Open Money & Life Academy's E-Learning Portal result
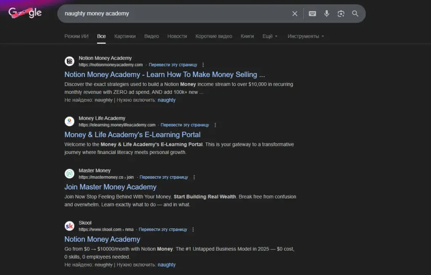The width and height of the screenshot is (431, 275). pos(133,135)
